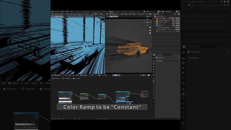Toggle camera view icon in left viewport
This screenshot has height=130, width=231.
click(103, 33)
